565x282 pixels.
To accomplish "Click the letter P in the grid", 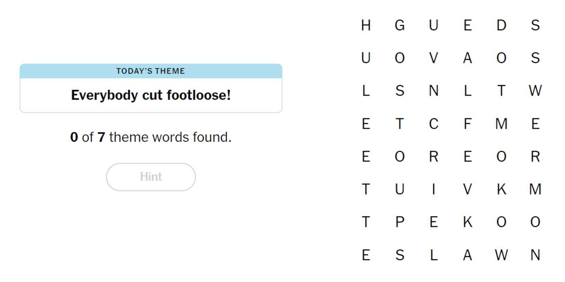I will [400, 222].
